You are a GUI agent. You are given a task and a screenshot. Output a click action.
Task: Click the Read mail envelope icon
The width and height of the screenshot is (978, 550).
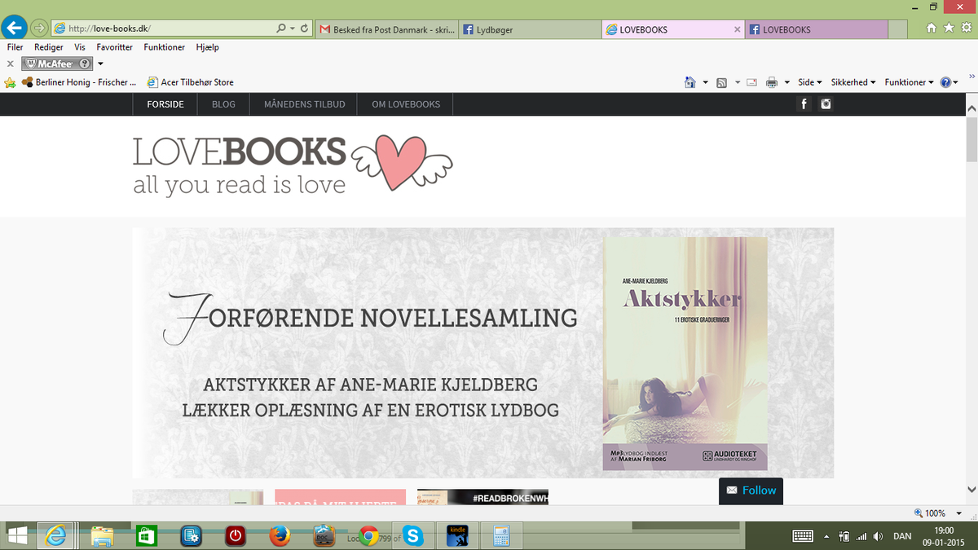click(751, 82)
